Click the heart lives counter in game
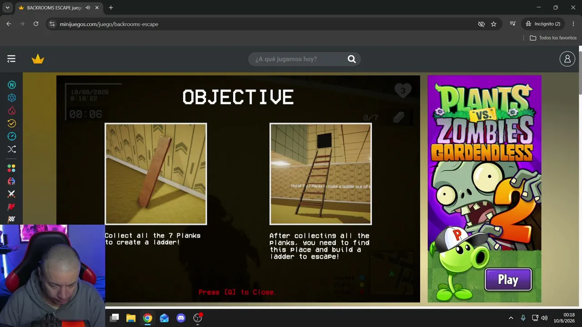This screenshot has width=582, height=327. (402, 91)
